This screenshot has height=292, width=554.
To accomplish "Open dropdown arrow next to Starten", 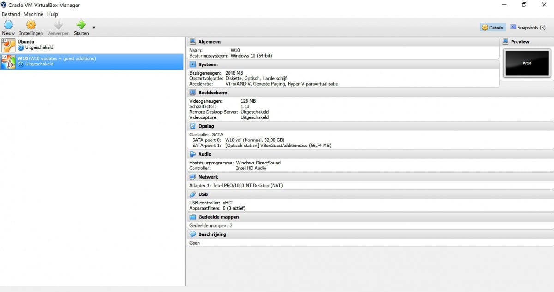I will point(94,28).
